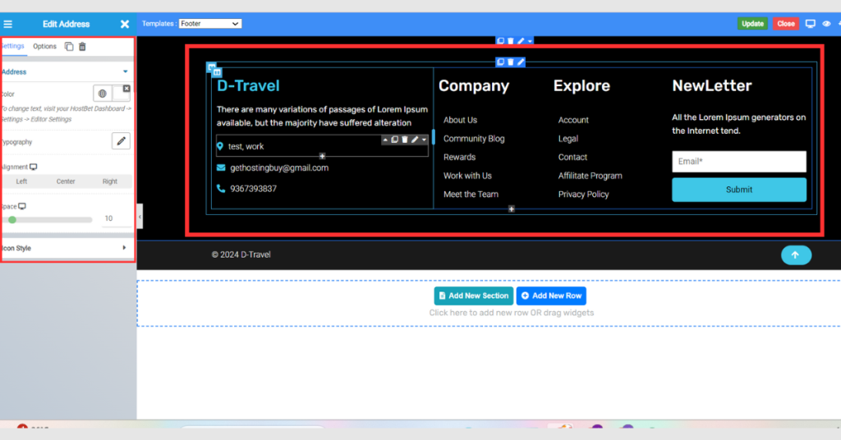Click the red Close button
This screenshot has height=440, width=841.
[786, 24]
